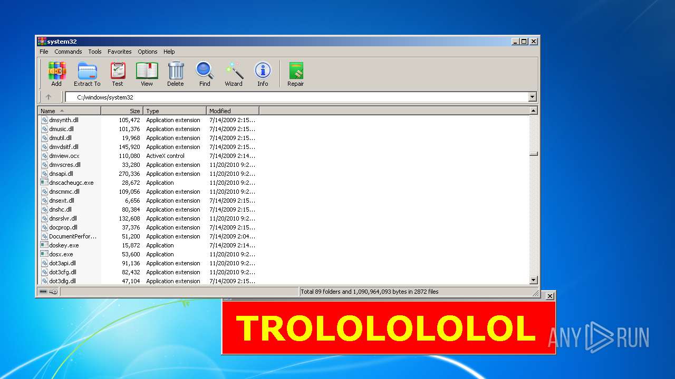Screen dimensions: 675x379
Task: Open the Options menu
Action: click(148, 52)
